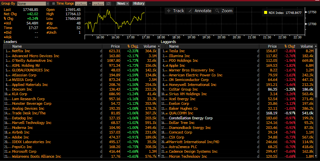The width and height of the screenshot is (320, 161).
Task: Activate the Zoom magnifier tool
Action: coord(223,11)
